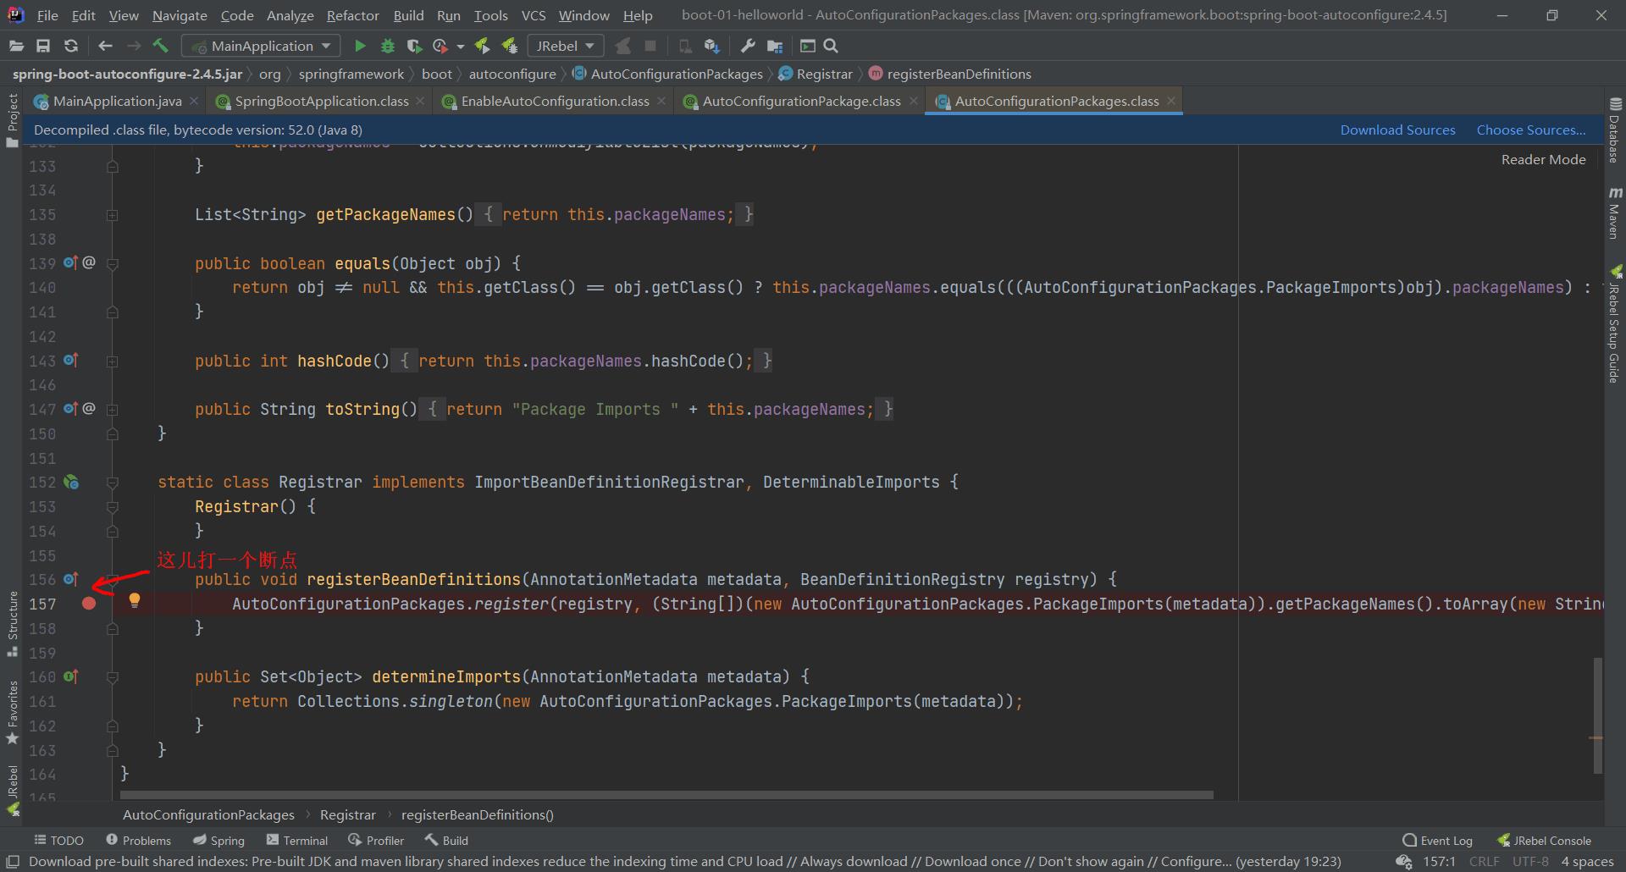The width and height of the screenshot is (1626, 872).
Task: Click the Download Sources link
Action: point(1397,130)
